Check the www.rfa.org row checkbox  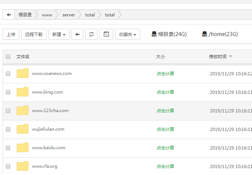click(8, 166)
